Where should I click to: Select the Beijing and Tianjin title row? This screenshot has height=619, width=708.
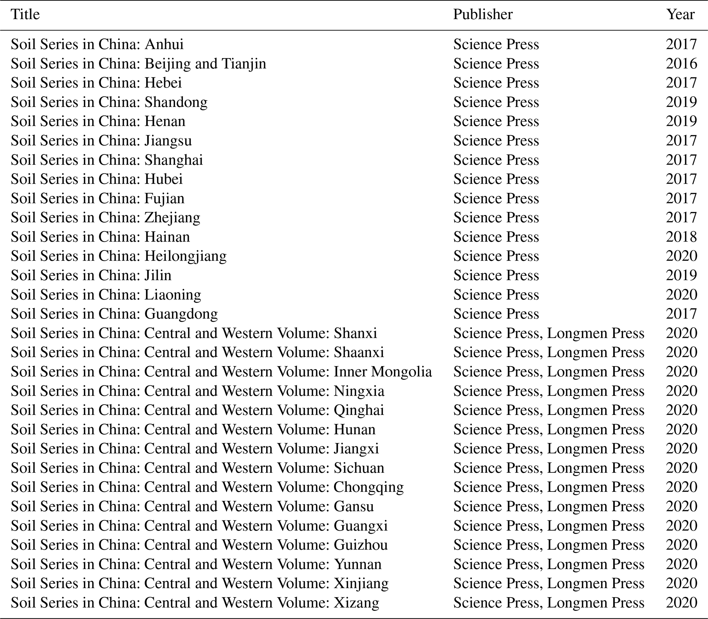138,64
